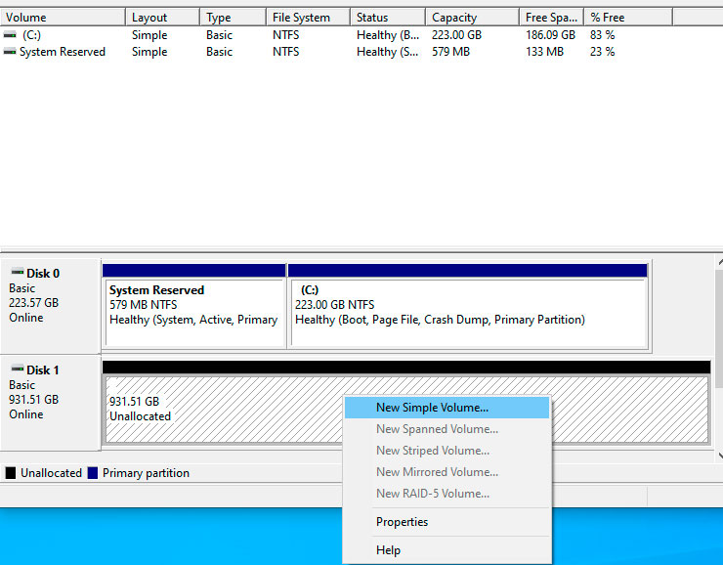Choose Help in the context menu
Screen dimensions: 723x565
click(x=447, y=550)
